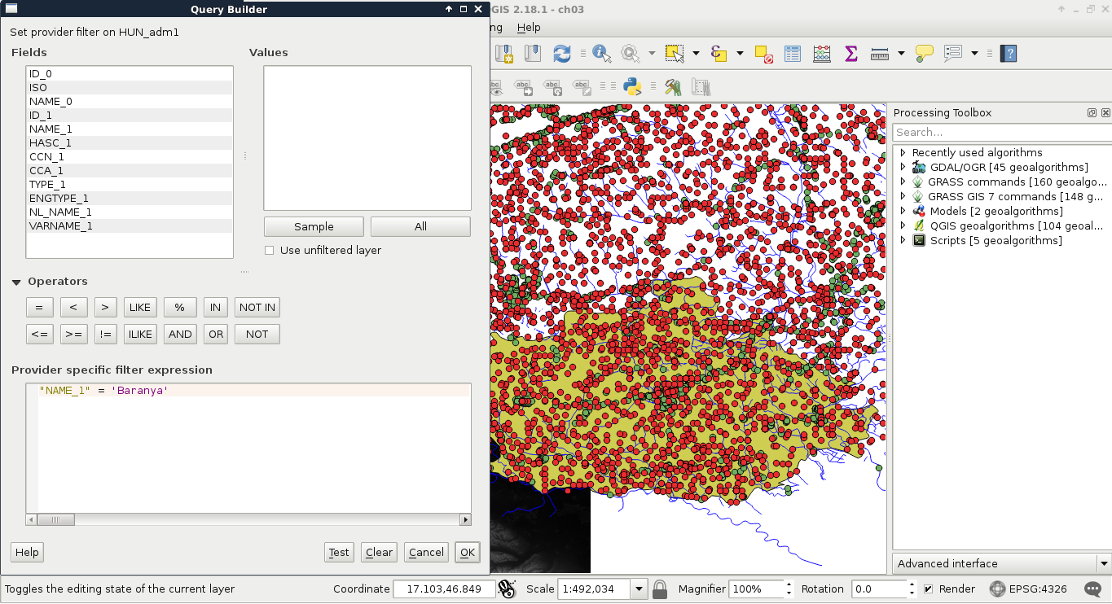Click the Sample values button
Image resolution: width=1112 pixels, height=604 pixels.
point(314,226)
